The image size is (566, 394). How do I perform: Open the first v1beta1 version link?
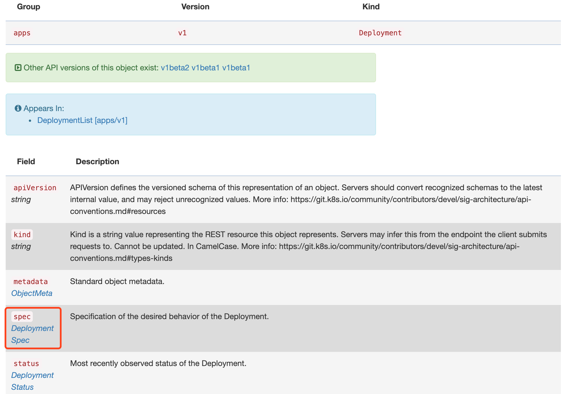[206, 68]
